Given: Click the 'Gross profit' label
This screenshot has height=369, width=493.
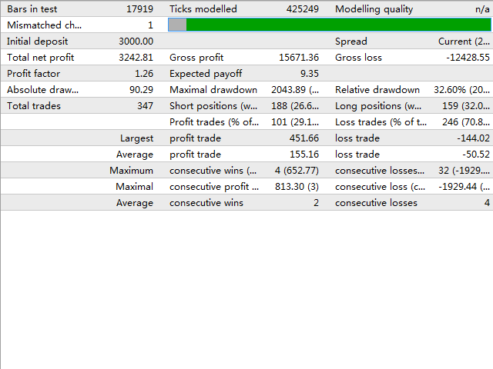Looking at the screenshot, I should [196, 58].
